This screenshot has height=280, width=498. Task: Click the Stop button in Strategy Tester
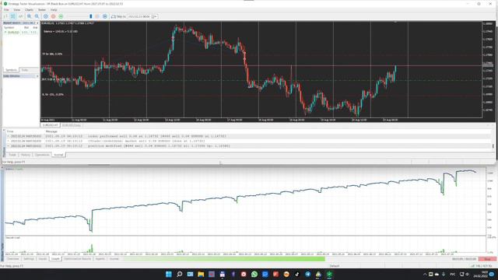[x=487, y=259]
